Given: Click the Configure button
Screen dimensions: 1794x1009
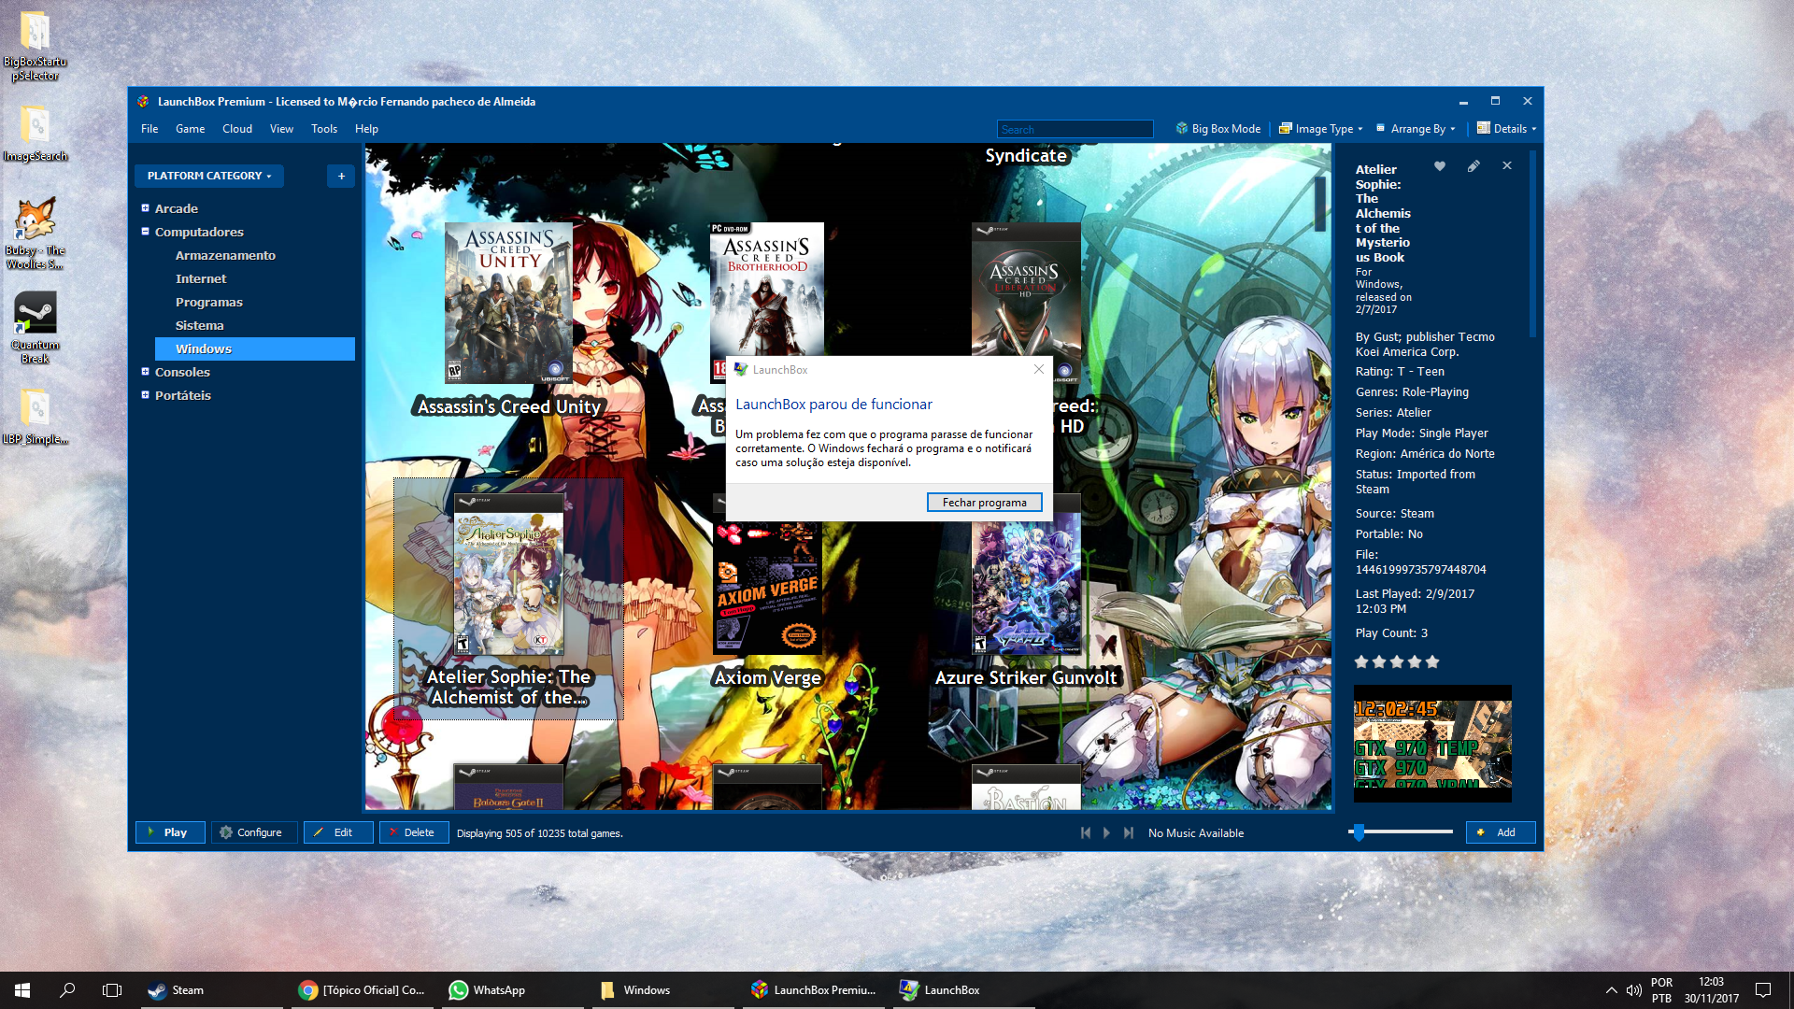Looking at the screenshot, I should 253,832.
